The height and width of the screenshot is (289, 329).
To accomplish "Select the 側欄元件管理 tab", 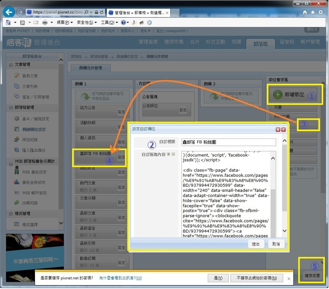I will 91,68.
